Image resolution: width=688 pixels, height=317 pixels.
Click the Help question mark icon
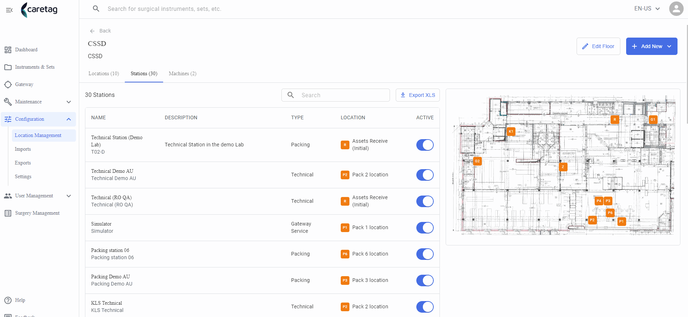pyautogui.click(x=8, y=300)
